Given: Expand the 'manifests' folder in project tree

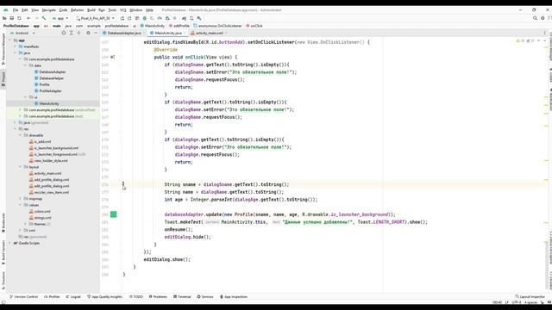Looking at the screenshot, I should coord(15,46).
